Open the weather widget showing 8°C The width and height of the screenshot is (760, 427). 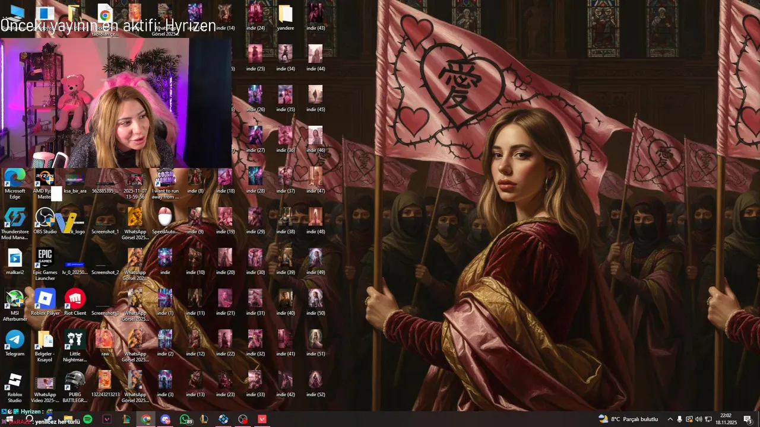[628, 419]
